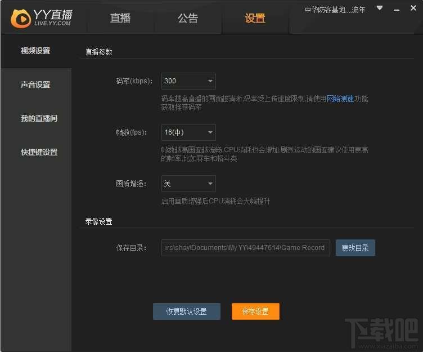Switch to the 公告 tab
The height and width of the screenshot is (352, 423).
tap(188, 19)
